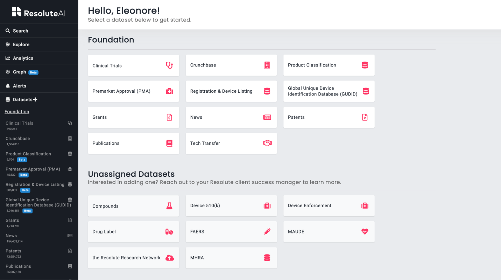Click the ResoluteAI logo
Image resolution: width=501 pixels, height=280 pixels.
pos(39,12)
